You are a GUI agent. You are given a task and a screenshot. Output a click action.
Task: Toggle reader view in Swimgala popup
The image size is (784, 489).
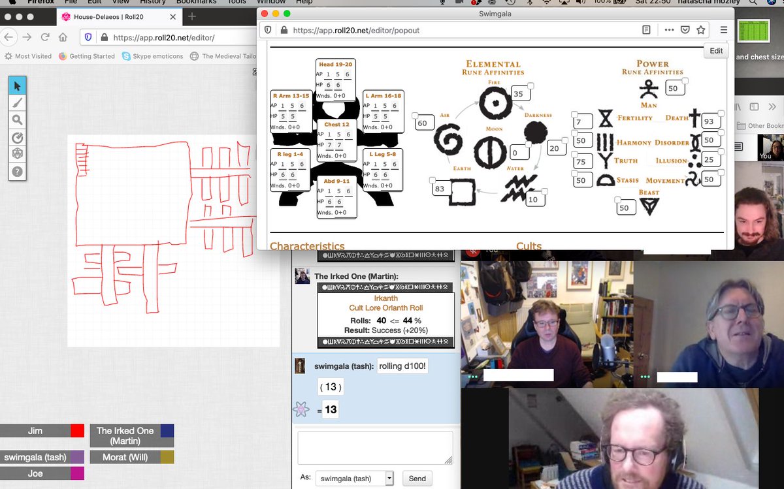click(646, 30)
